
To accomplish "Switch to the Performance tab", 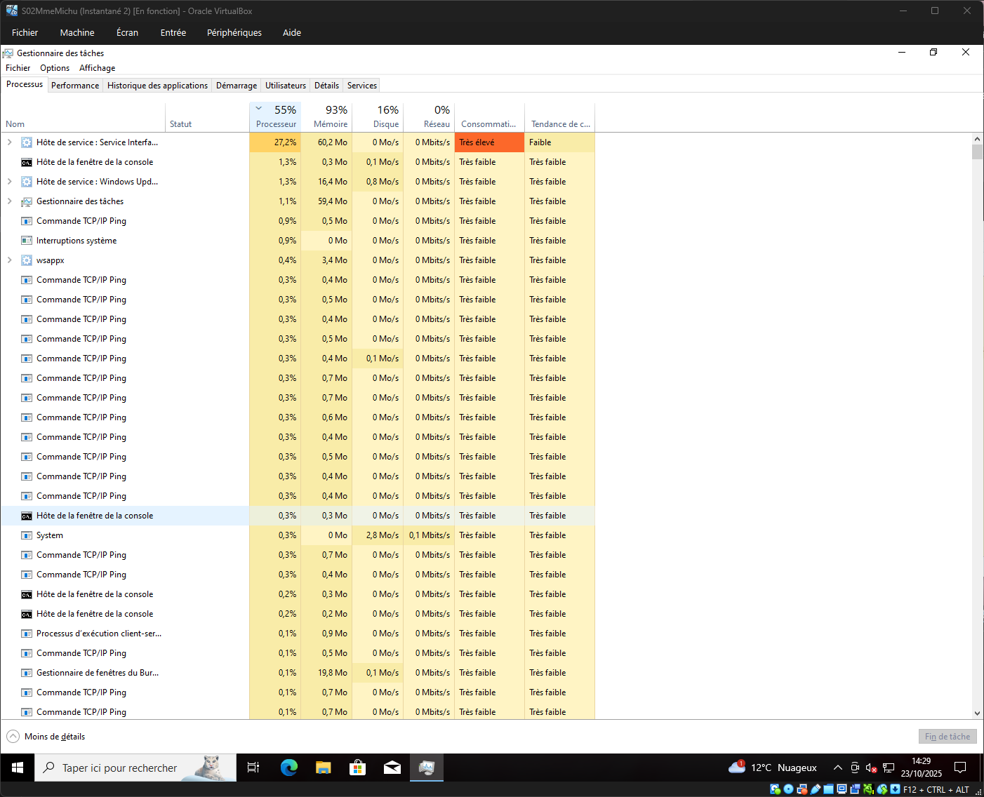I will pyautogui.click(x=75, y=86).
